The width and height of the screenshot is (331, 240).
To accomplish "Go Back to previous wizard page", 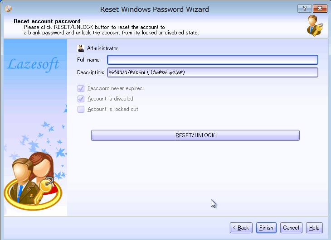I will [241, 228].
